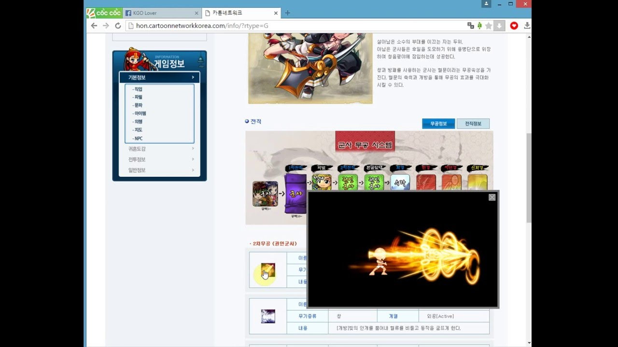Close the KGO Lover tab
Screen dimensions: 618x347
tap(196, 13)
